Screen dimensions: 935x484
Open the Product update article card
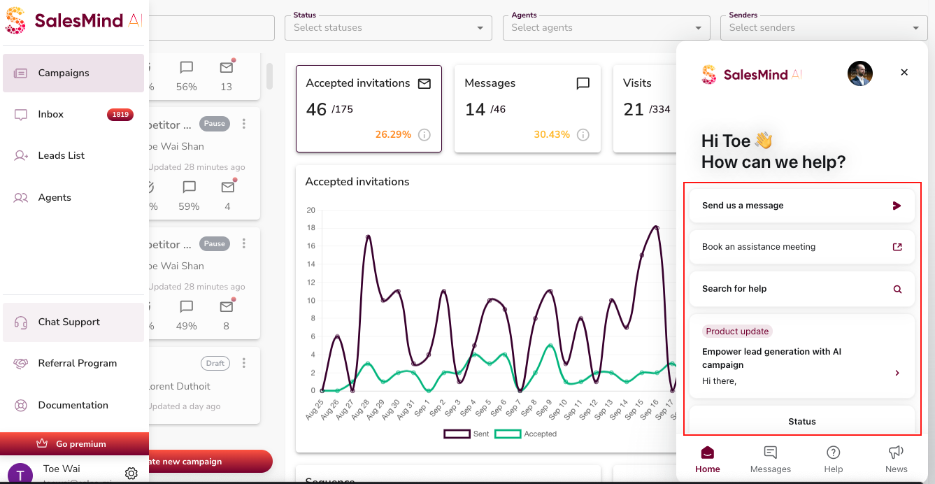(x=801, y=357)
